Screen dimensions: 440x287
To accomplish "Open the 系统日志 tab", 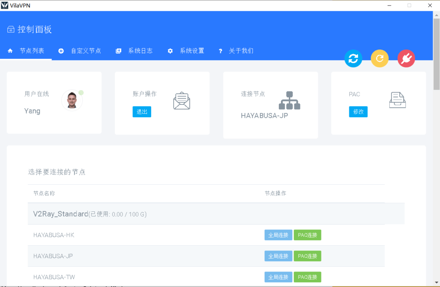I will (134, 51).
